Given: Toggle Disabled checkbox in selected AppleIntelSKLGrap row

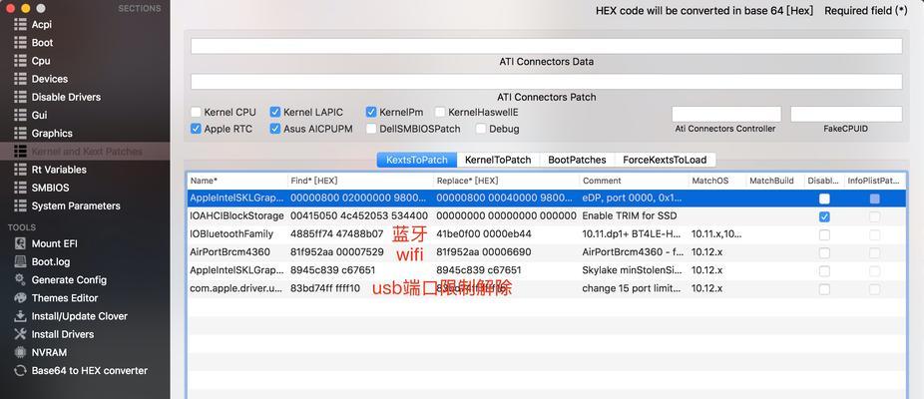Looking at the screenshot, I should click(824, 199).
